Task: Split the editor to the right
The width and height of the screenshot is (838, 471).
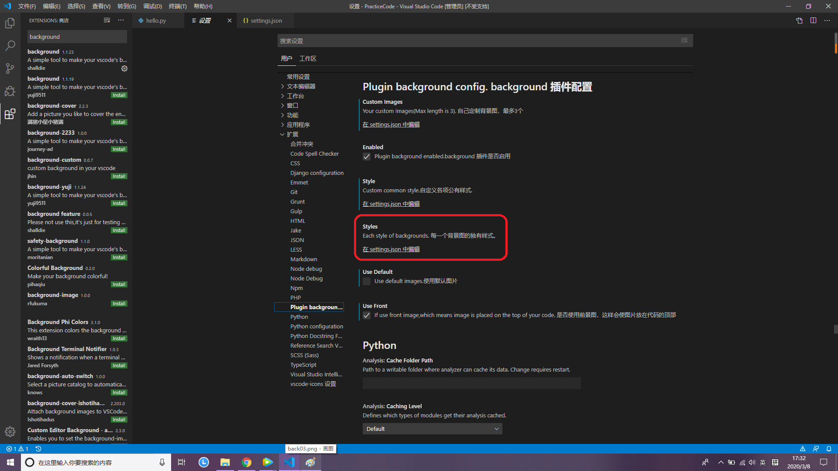Action: click(813, 20)
